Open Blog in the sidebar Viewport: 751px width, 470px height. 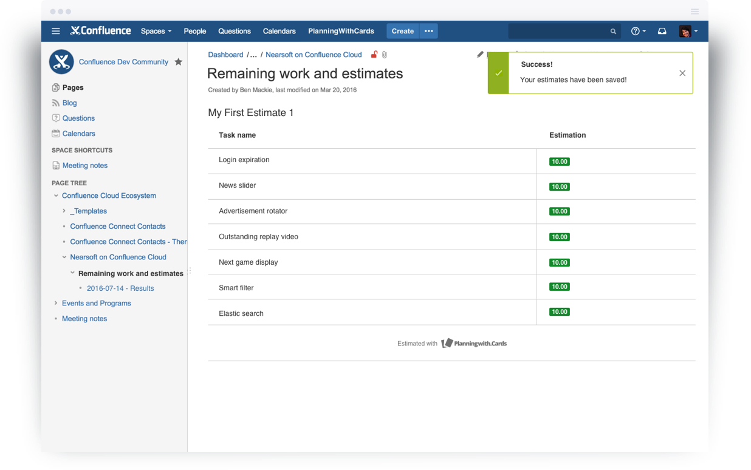[x=69, y=103]
